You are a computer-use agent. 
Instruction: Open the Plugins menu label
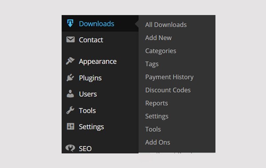[90, 78]
